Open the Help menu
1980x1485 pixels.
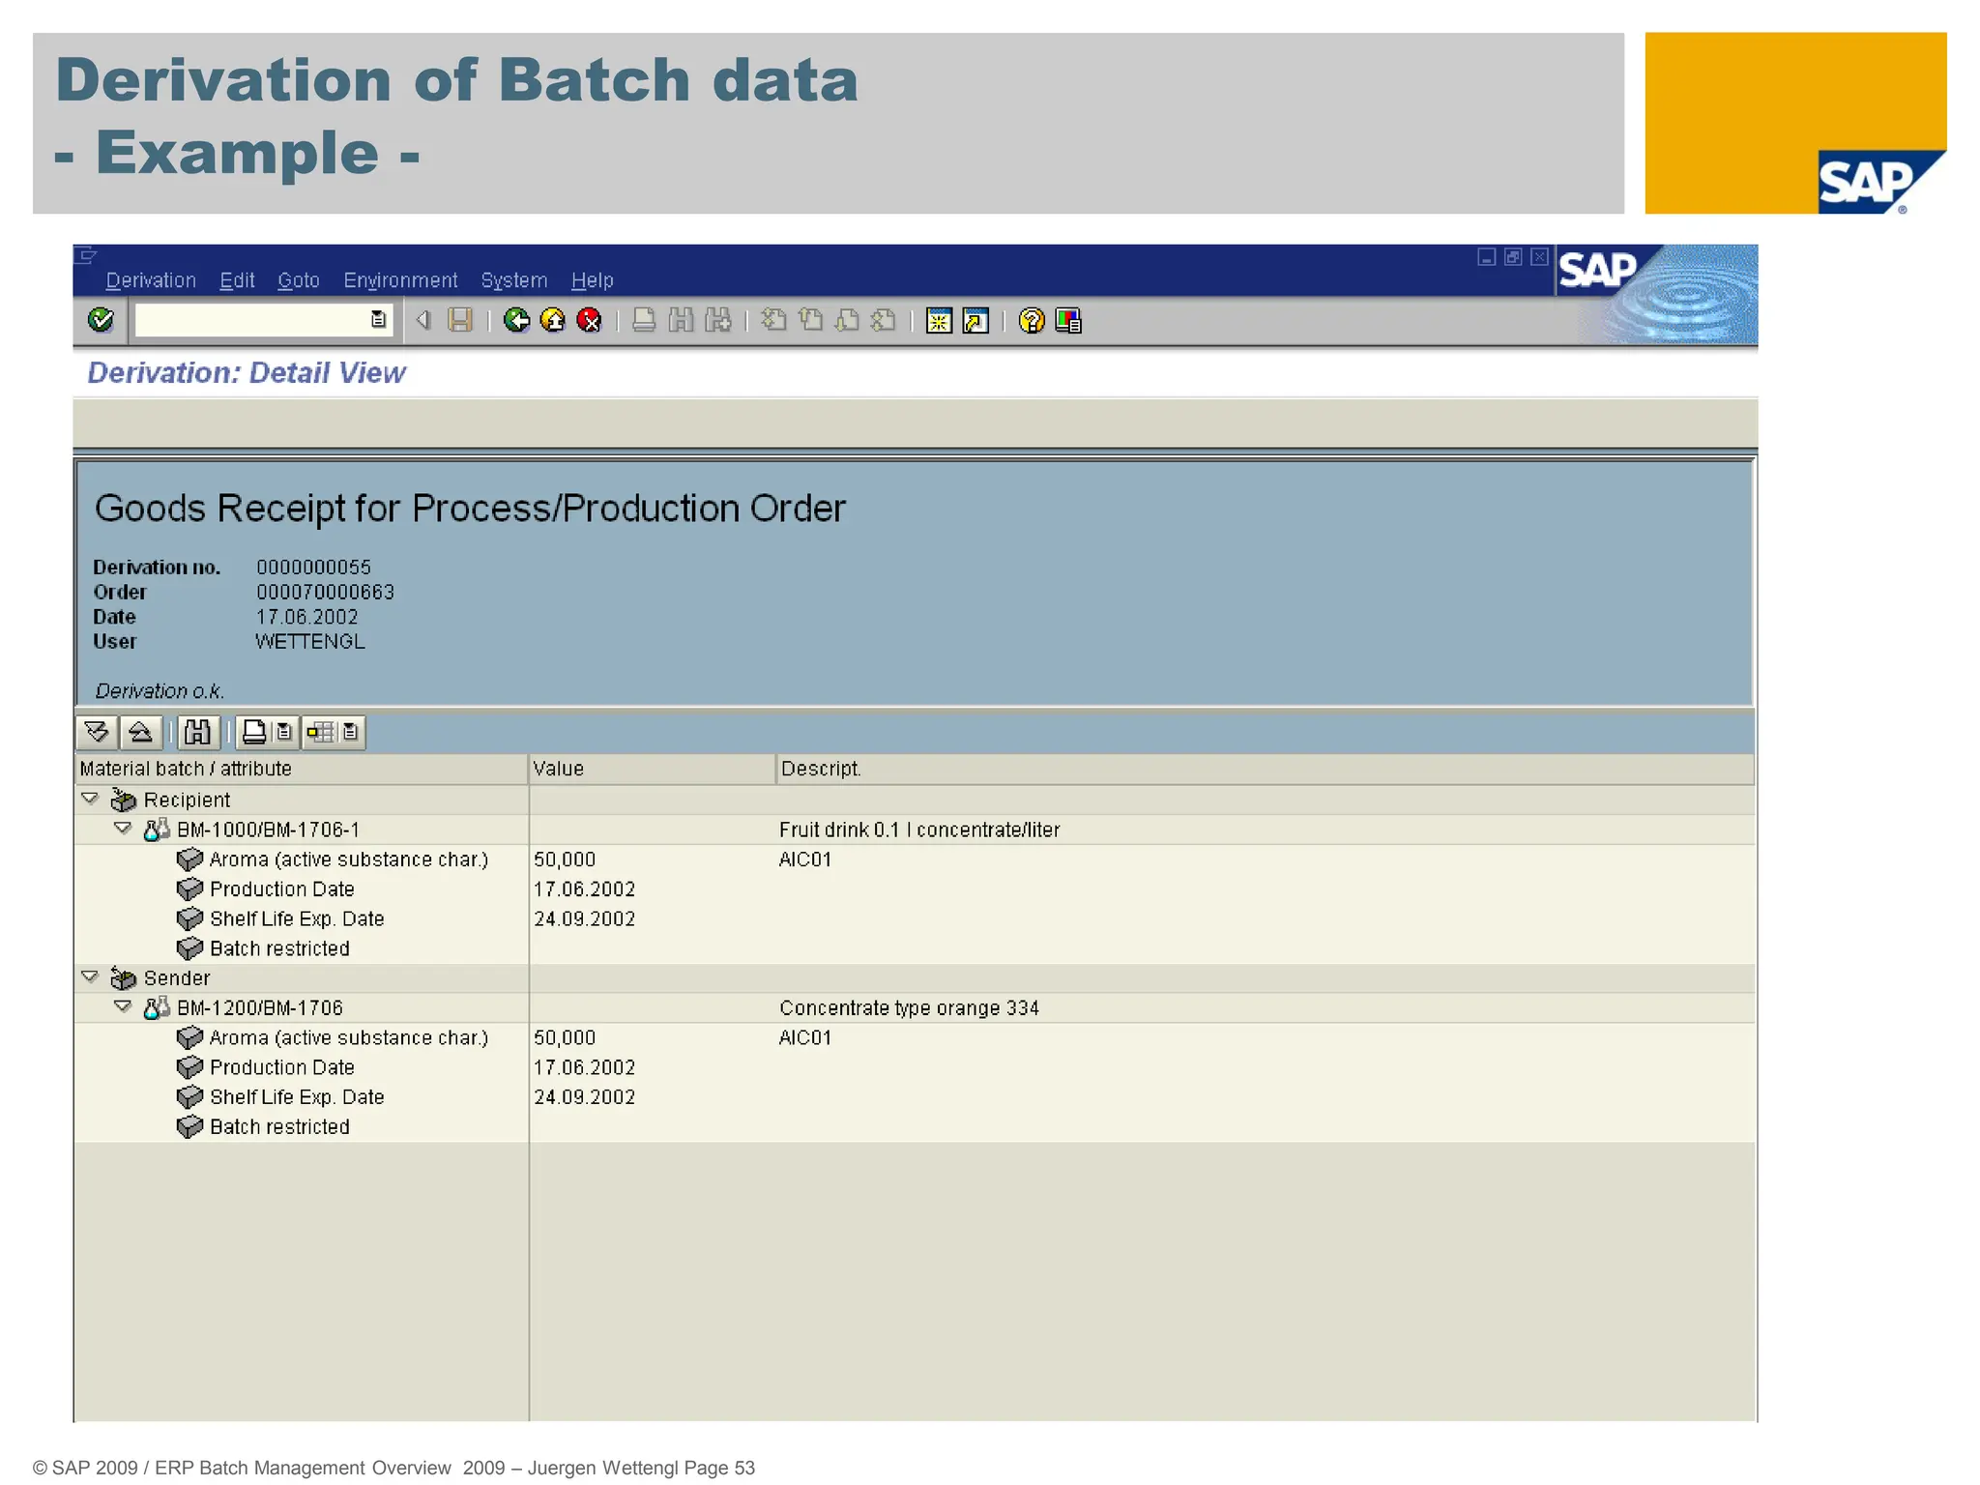pos(592,280)
